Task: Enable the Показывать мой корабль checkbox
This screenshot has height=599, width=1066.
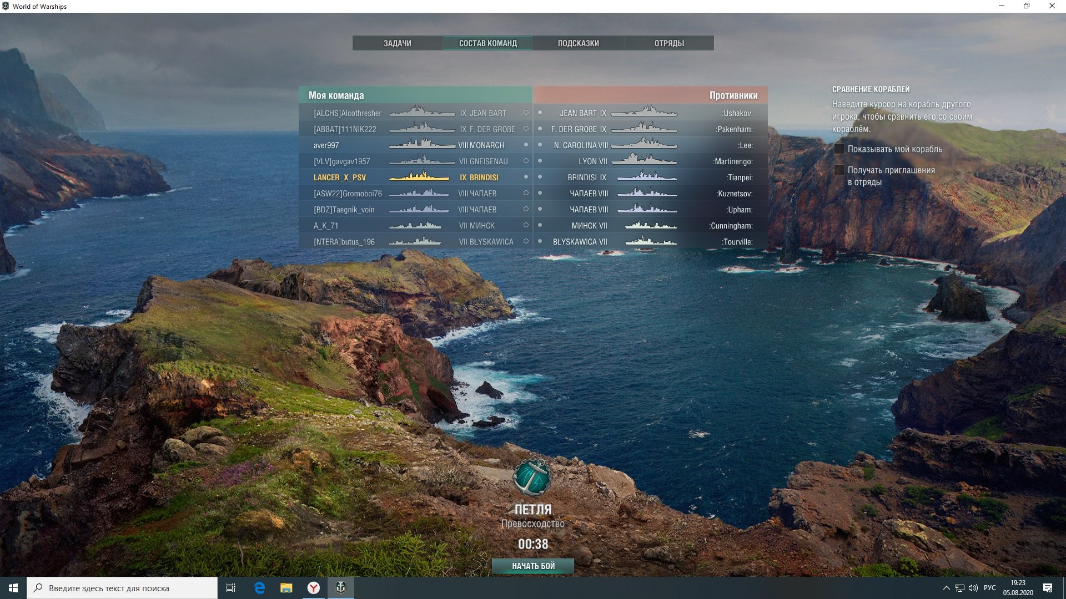Action: pos(839,149)
